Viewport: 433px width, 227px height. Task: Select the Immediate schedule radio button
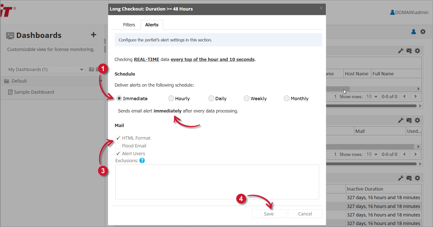[119, 98]
